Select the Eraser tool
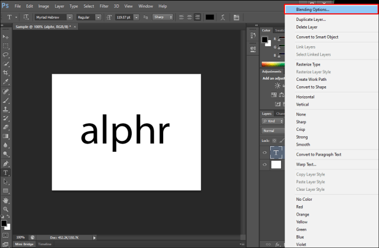The width and height of the screenshot is (379, 248). coord(5,127)
